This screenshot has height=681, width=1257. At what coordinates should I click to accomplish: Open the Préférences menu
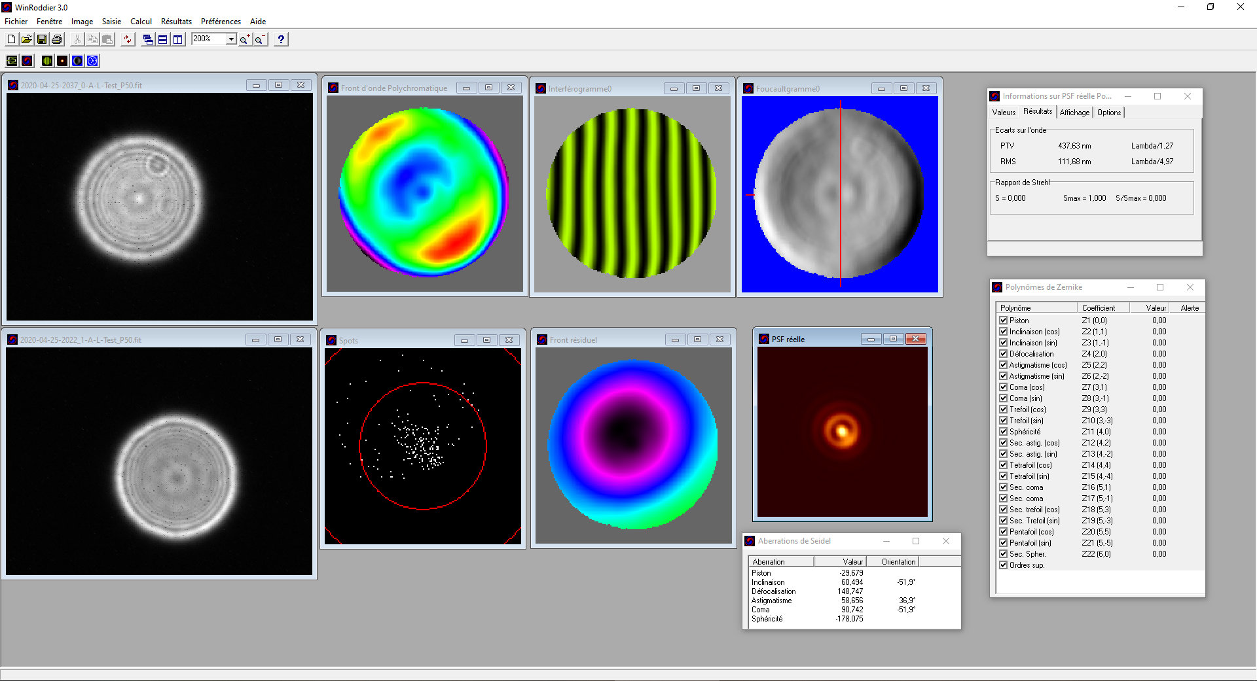coord(221,22)
